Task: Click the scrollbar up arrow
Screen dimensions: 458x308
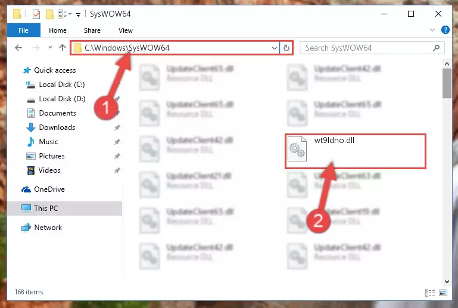Action: pos(447,63)
